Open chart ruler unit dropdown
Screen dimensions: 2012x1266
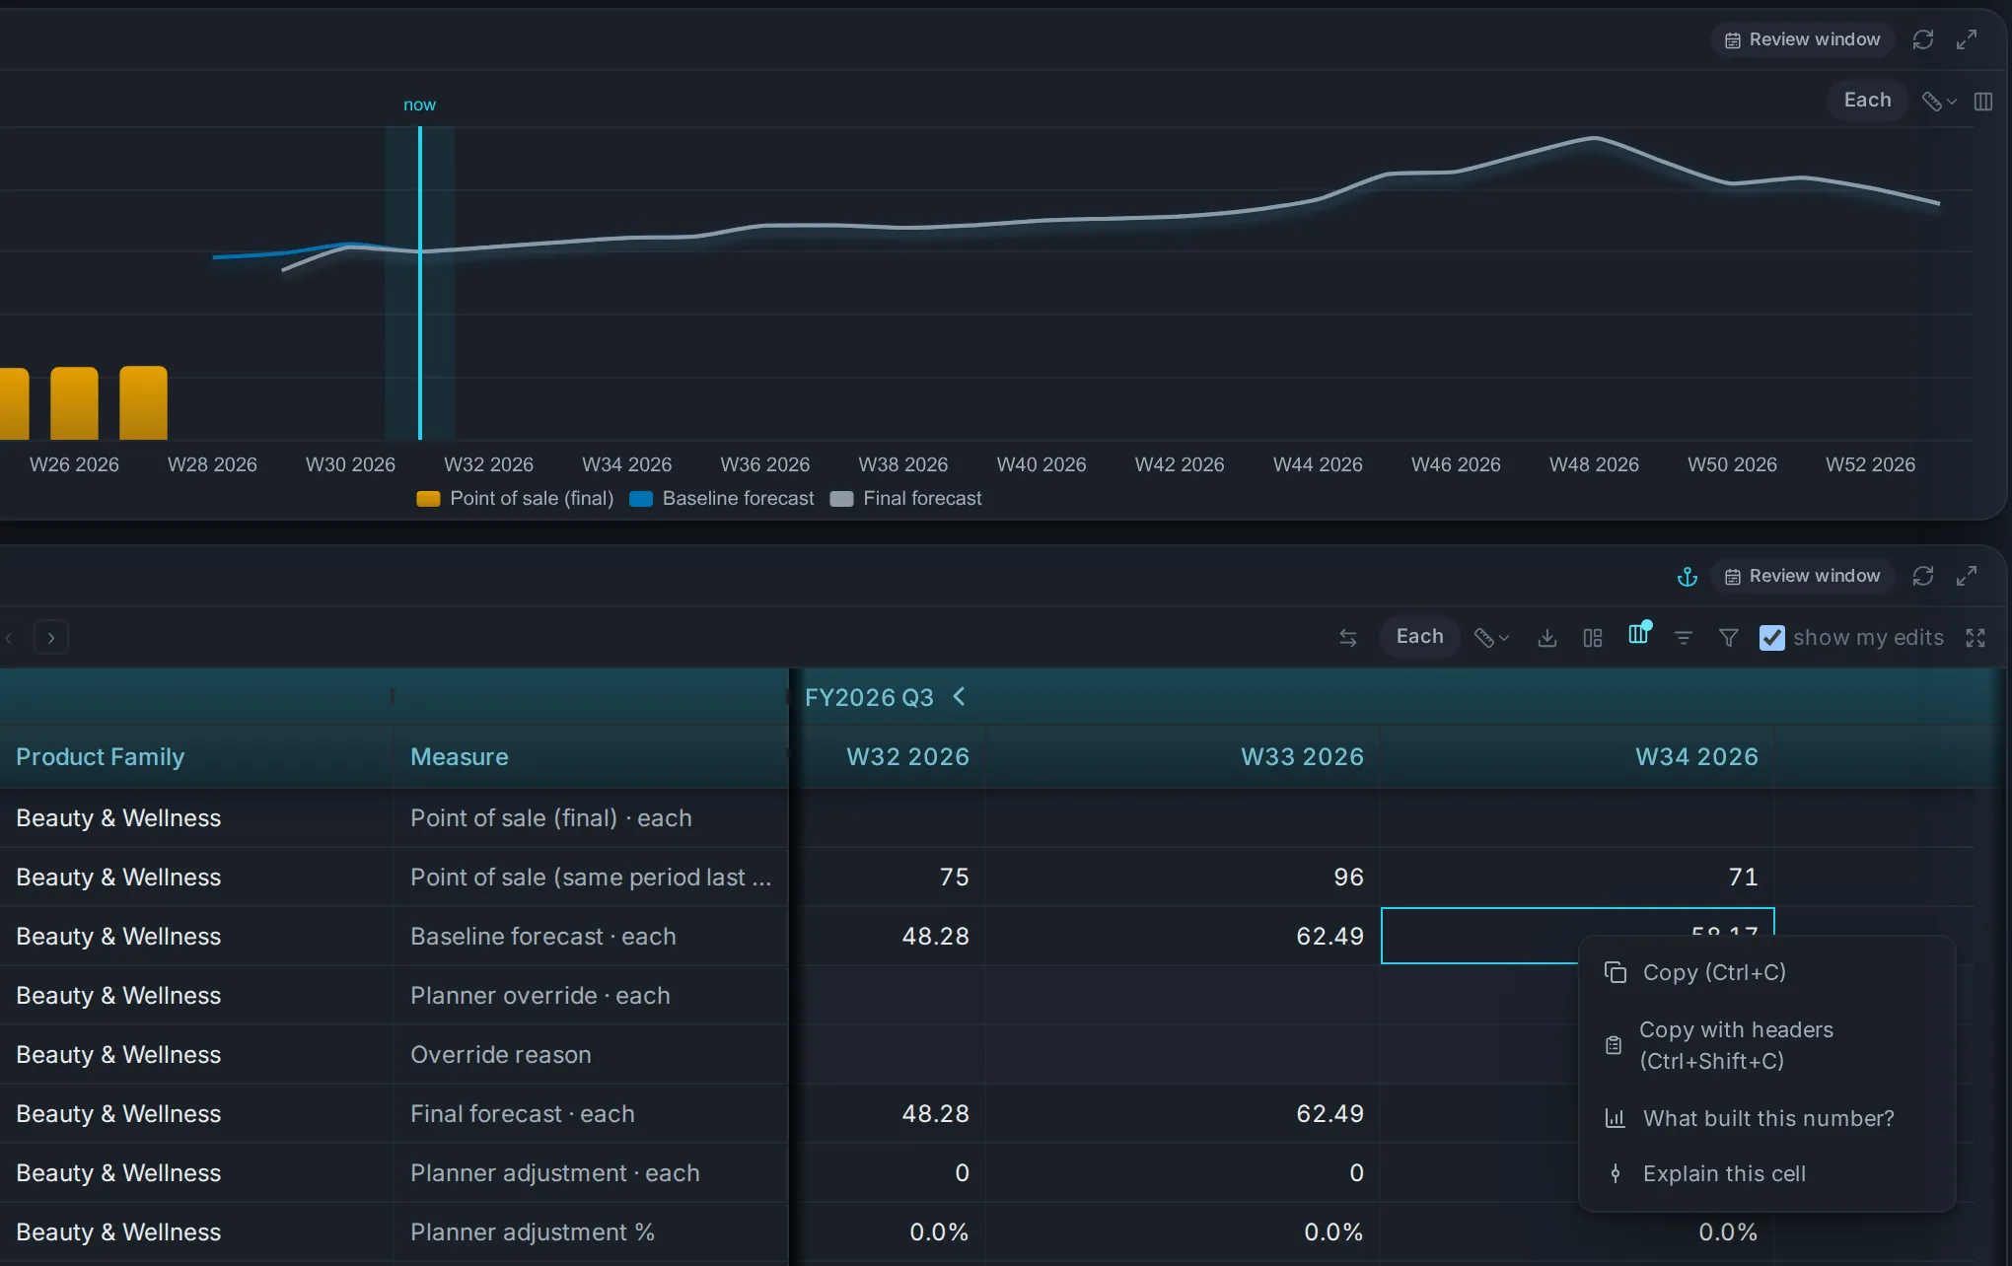click(x=1938, y=101)
